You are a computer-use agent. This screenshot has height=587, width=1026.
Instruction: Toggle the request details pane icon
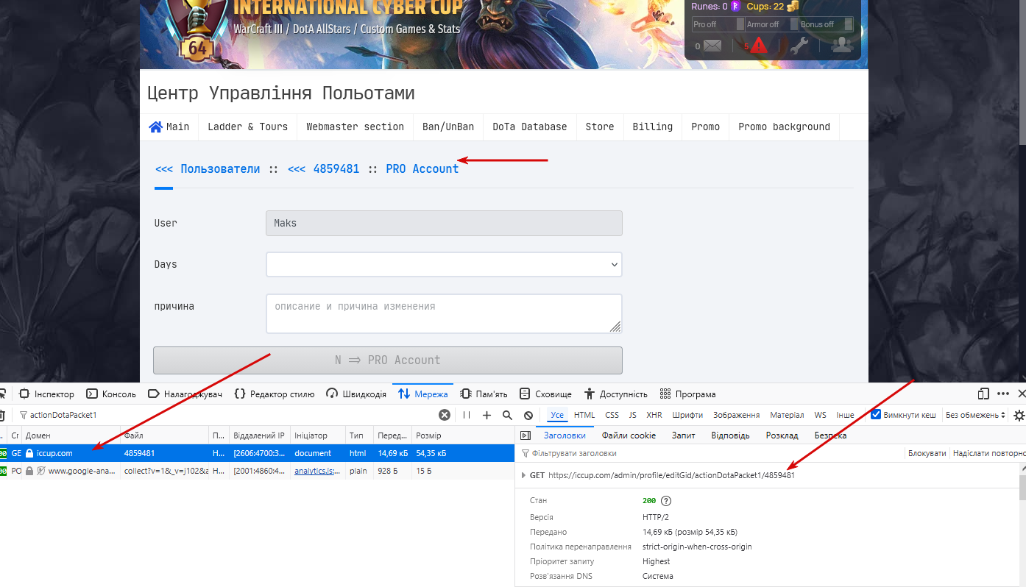526,435
